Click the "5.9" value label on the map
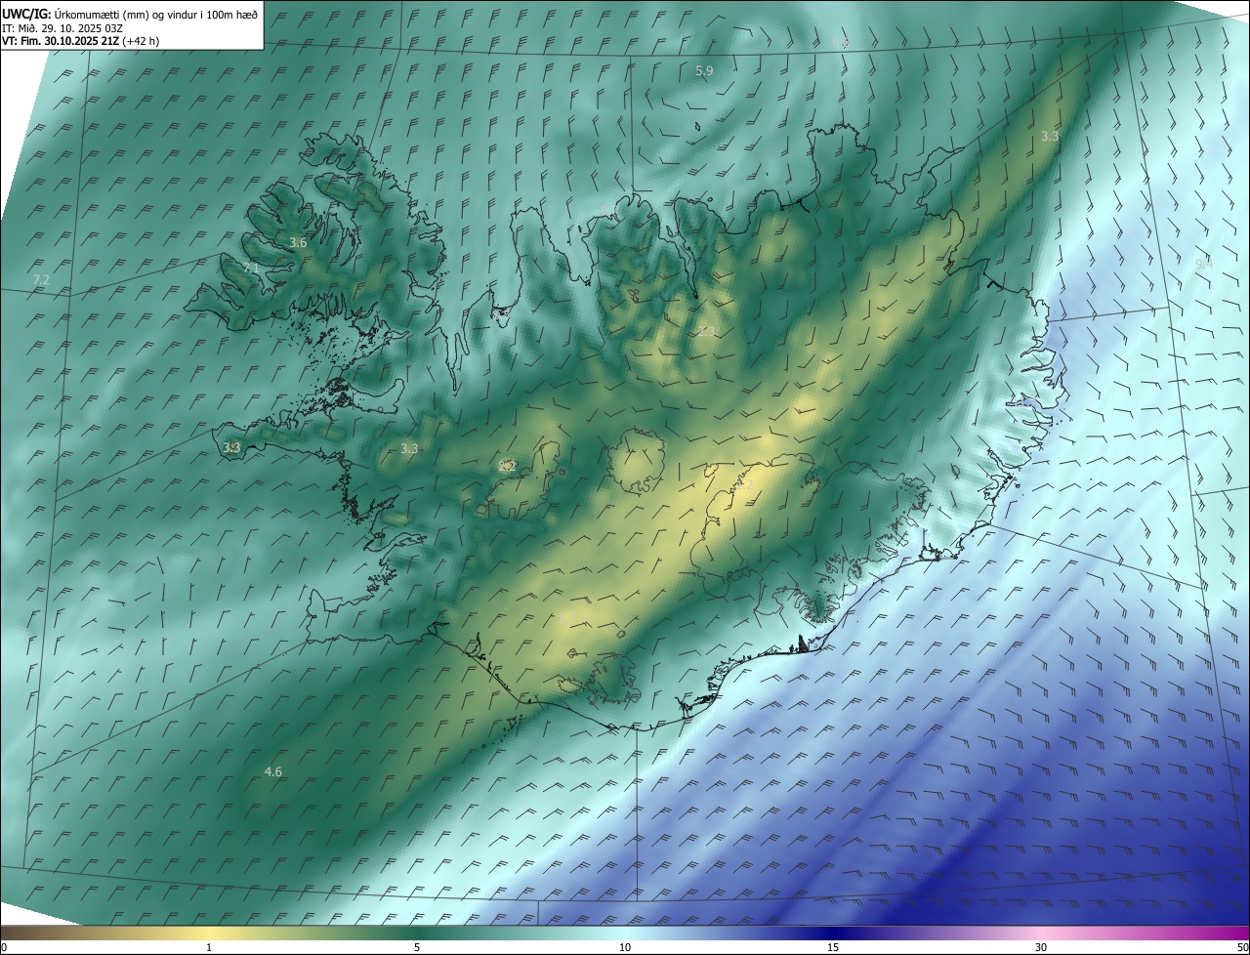This screenshot has height=955, width=1250. tap(704, 71)
